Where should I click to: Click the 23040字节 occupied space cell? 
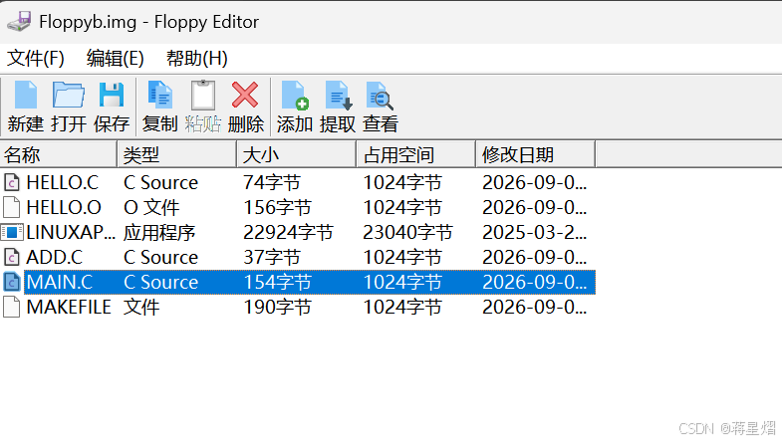[408, 233]
